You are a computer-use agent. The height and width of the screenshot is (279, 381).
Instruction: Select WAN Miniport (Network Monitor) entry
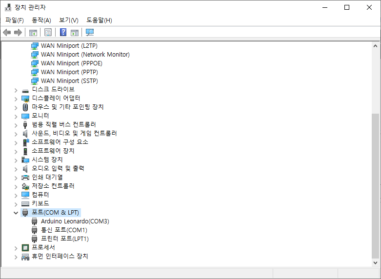[85, 55]
